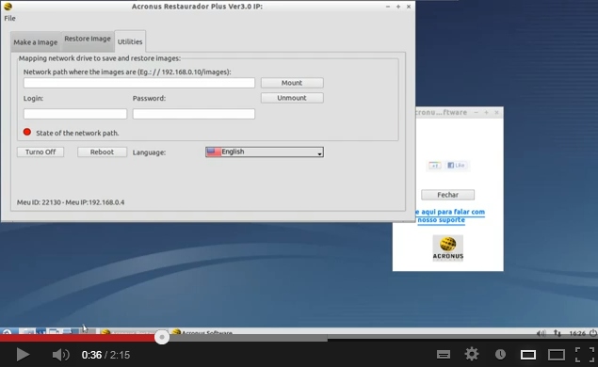This screenshot has width=598, height=367.
Task: Enter fullscreen mode via corner-brackets icon
Action: (x=584, y=355)
